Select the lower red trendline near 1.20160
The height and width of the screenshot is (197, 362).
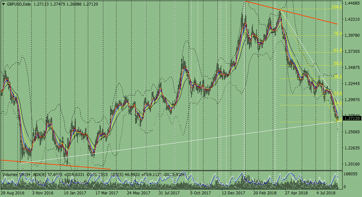coord(56,165)
